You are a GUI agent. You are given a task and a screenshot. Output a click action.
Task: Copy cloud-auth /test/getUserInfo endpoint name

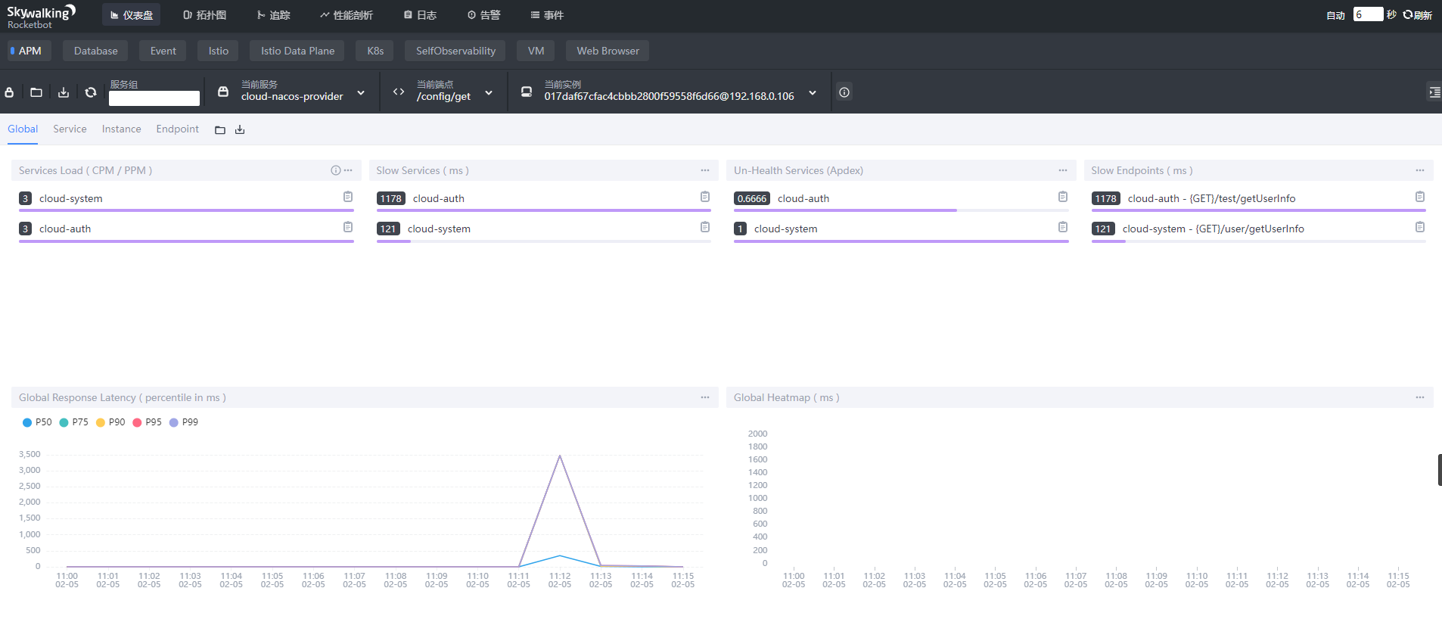tap(1420, 197)
